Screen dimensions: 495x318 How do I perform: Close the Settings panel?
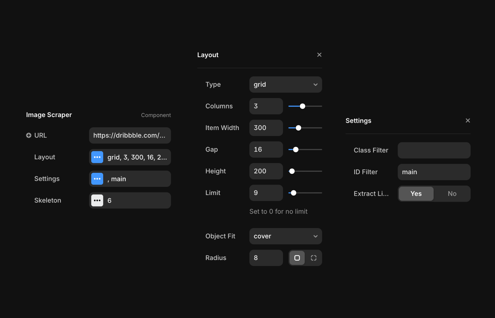coord(468,121)
